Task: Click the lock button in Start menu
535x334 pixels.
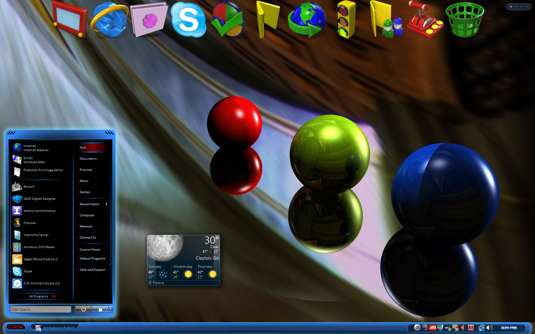Action: click(100, 309)
